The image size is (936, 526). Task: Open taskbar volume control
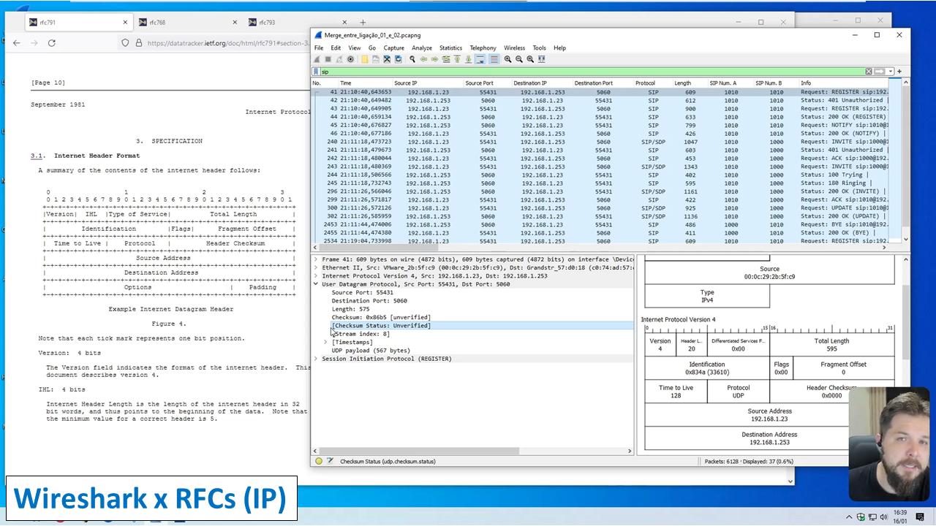pos(883,517)
